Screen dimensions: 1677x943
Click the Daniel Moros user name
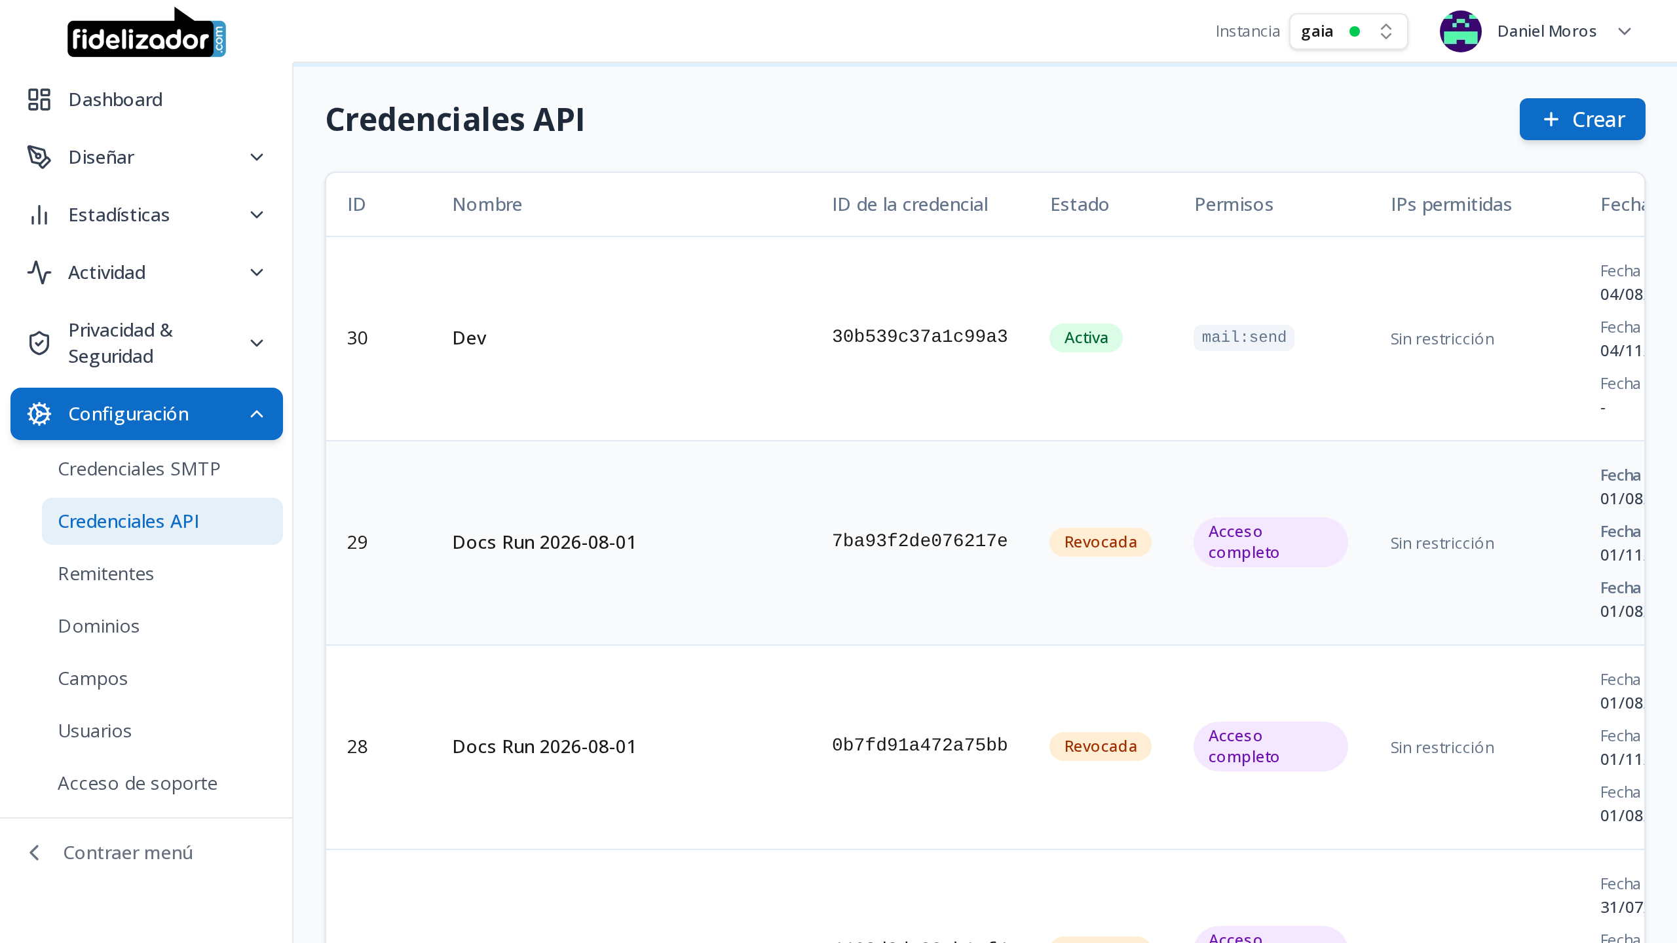click(1546, 31)
